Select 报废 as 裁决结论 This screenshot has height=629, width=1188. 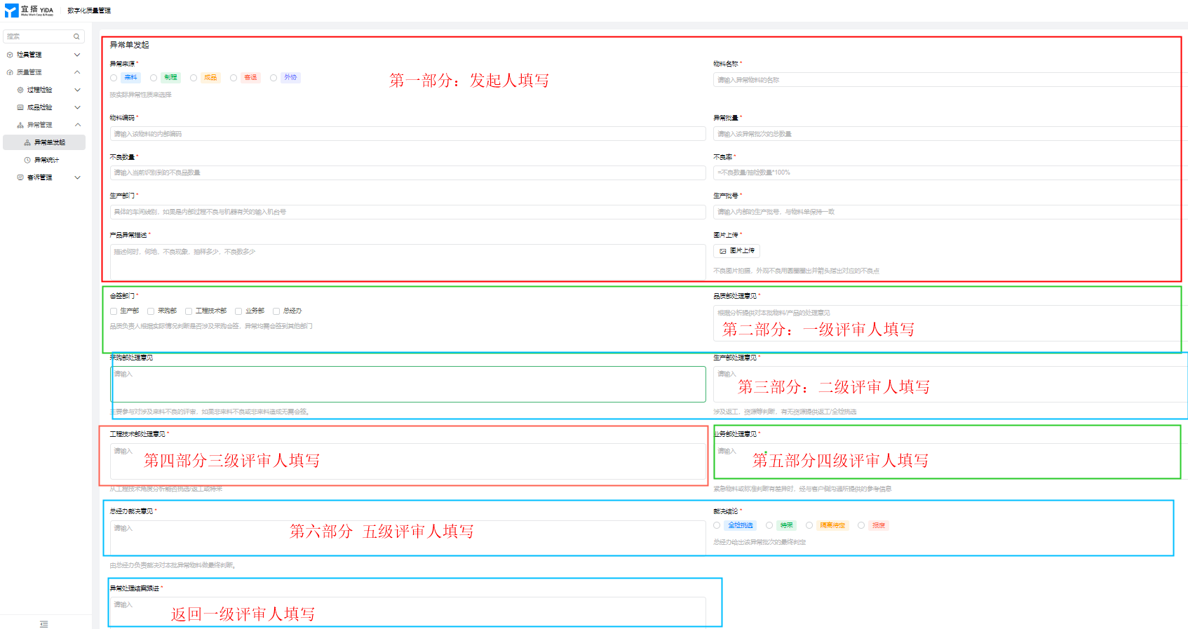861,525
